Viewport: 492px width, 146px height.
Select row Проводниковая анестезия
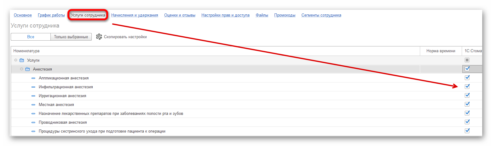[246, 122]
